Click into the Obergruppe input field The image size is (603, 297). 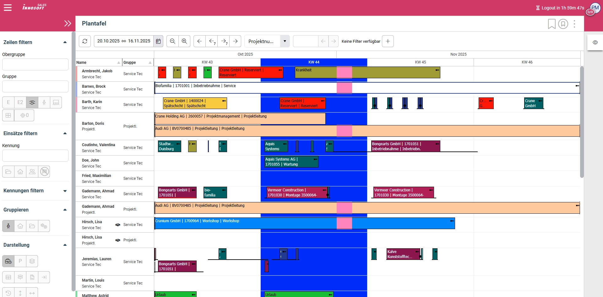(35, 64)
